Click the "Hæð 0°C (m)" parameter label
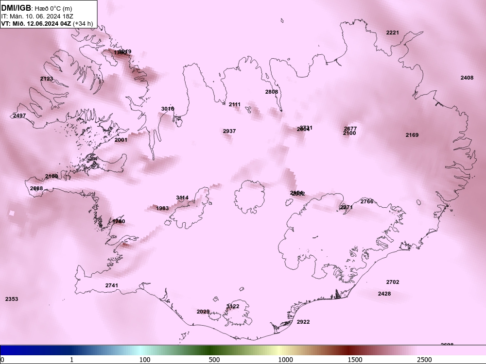 point(53,8)
